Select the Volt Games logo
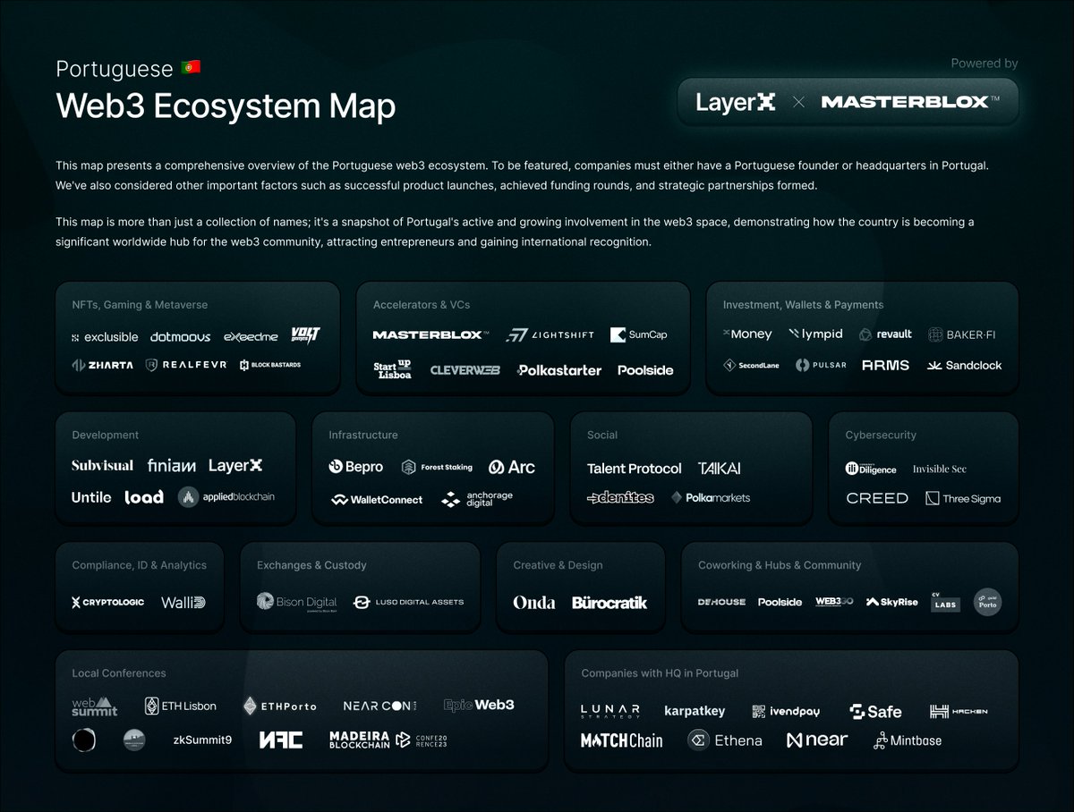The height and width of the screenshot is (812, 1074). coord(305,335)
